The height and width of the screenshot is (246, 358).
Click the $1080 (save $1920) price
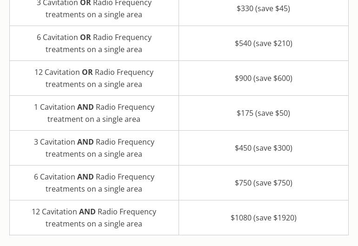[x=263, y=218]
